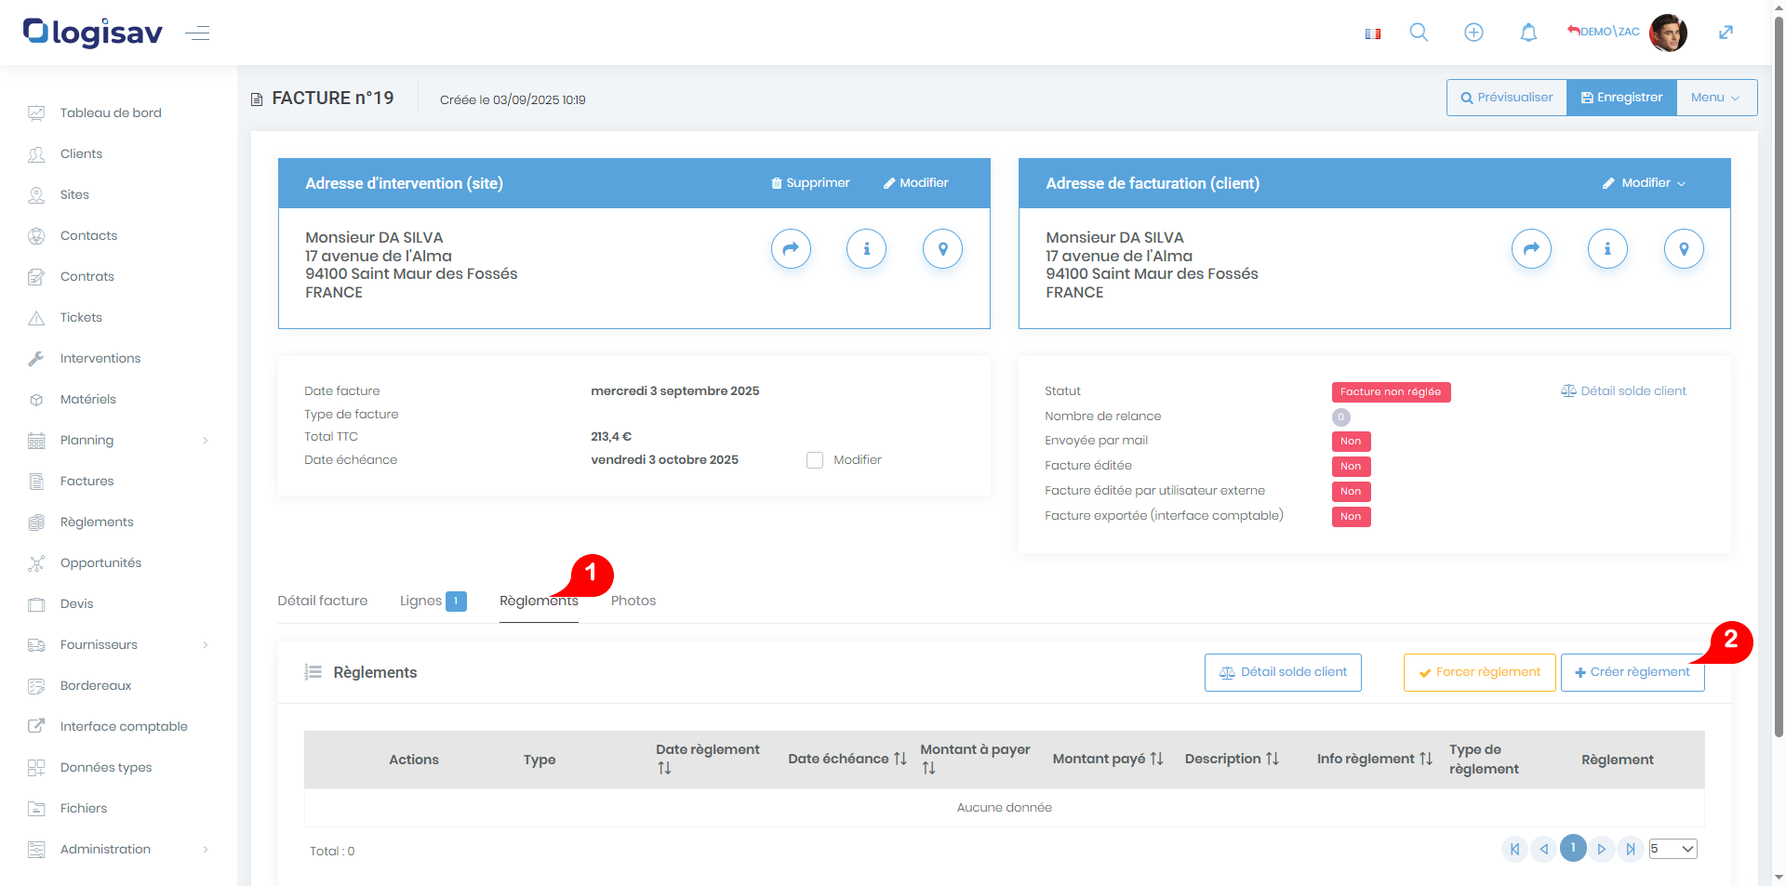
Task: Open Interface comptable in sidebar
Action: (124, 727)
